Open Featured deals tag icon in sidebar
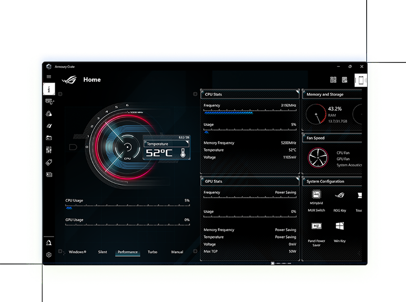Image resolution: width=406 pixels, height=302 pixels. coord(49,163)
